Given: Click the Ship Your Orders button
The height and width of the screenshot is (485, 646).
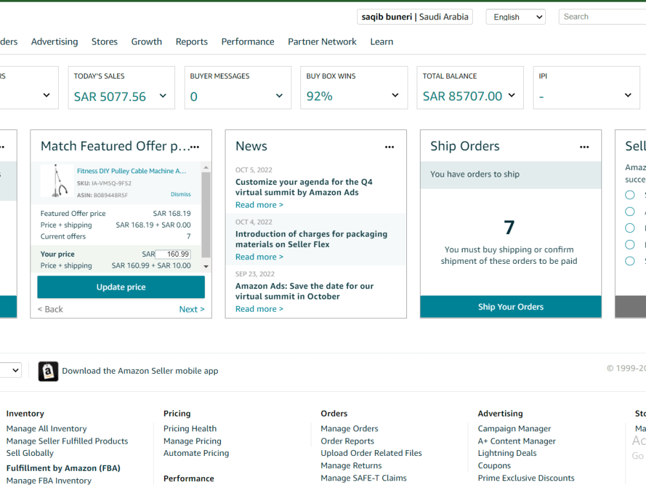Looking at the screenshot, I should tap(511, 307).
